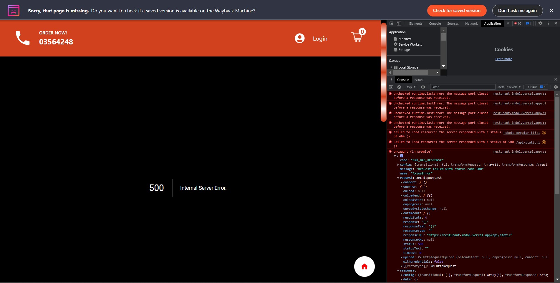This screenshot has height=283, width=560.
Task: Open the JavaScript context dropdown showing top
Action: point(410,87)
